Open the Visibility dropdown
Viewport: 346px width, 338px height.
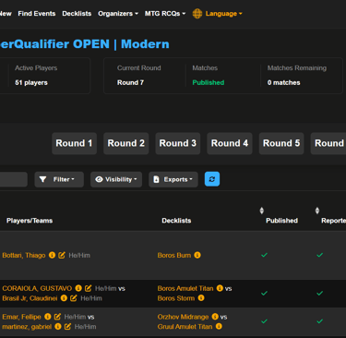(x=116, y=179)
